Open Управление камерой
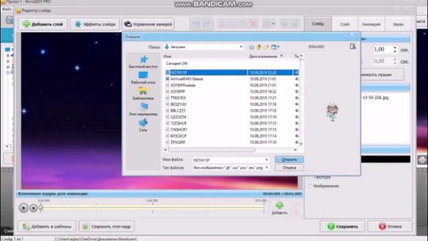Image resolution: width=428 pixels, height=241 pixels. pyautogui.click(x=148, y=24)
